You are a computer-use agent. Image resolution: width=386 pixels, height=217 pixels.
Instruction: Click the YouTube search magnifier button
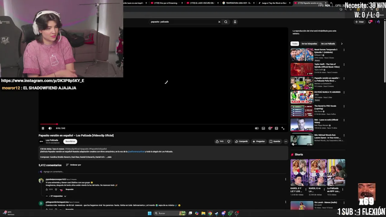226,22
